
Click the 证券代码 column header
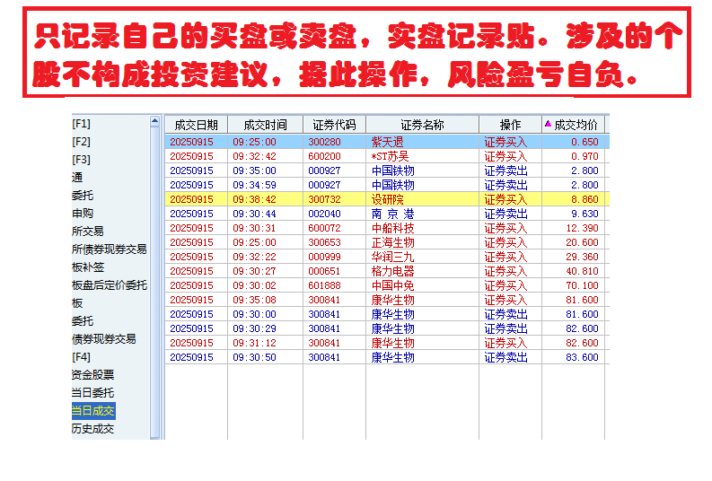click(x=334, y=125)
